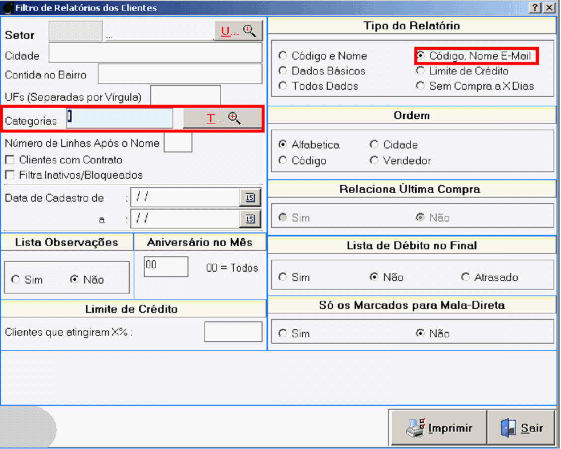561x449 pixels.
Task: Open the Categorias search magnifier button
Action: pyautogui.click(x=222, y=118)
